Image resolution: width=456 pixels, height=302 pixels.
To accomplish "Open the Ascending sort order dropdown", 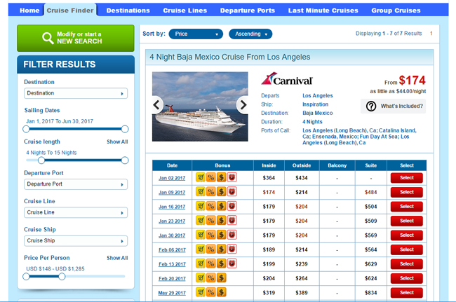I will (x=250, y=34).
